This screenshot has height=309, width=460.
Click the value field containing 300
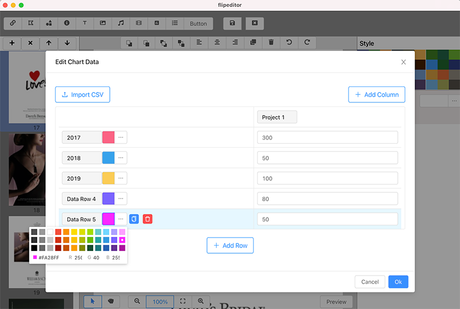click(327, 138)
